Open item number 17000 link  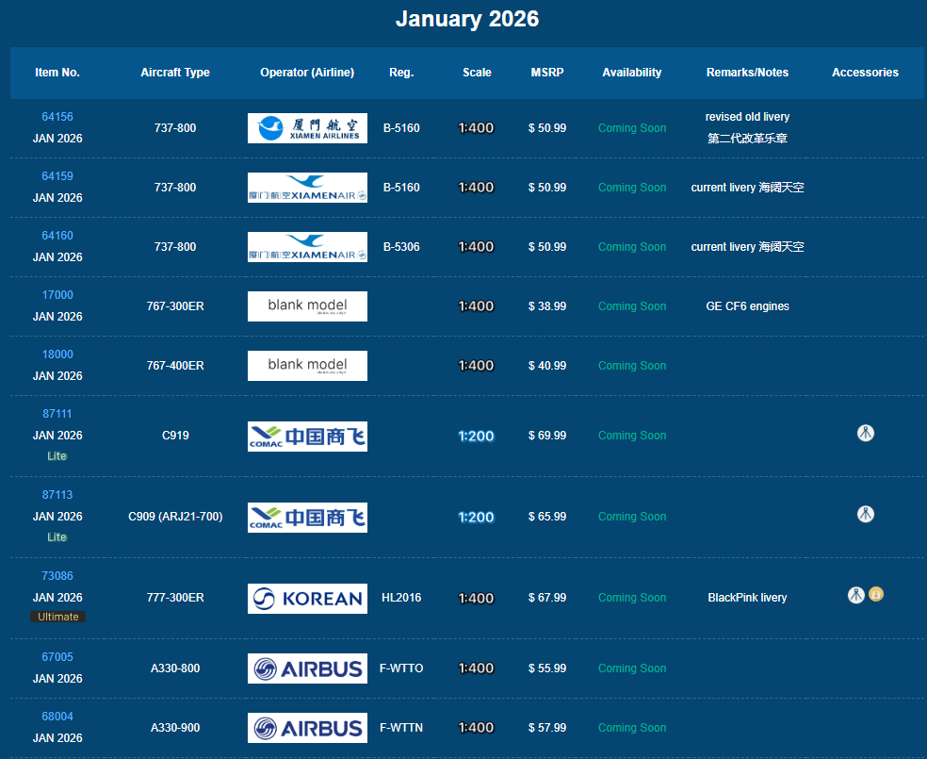[57, 295]
